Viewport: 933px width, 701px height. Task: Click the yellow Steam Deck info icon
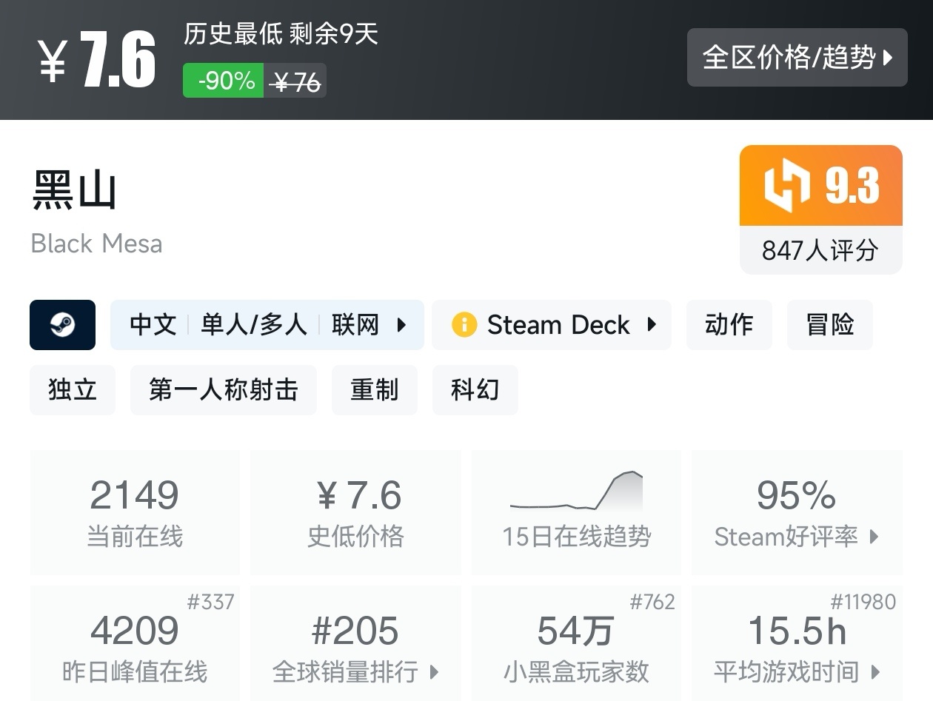click(x=464, y=324)
